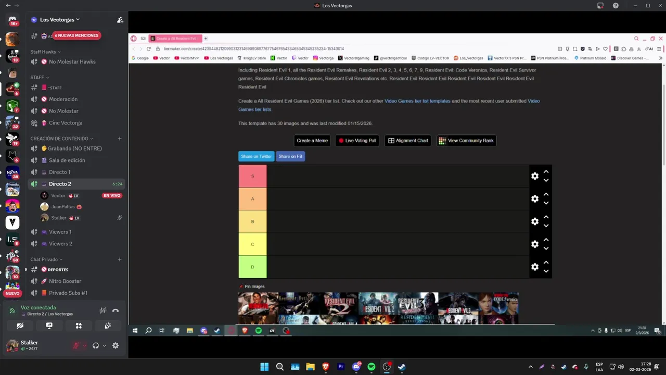Open Vector's live stream user entry
Viewport: 666px width, 375px height.
(x=81, y=195)
